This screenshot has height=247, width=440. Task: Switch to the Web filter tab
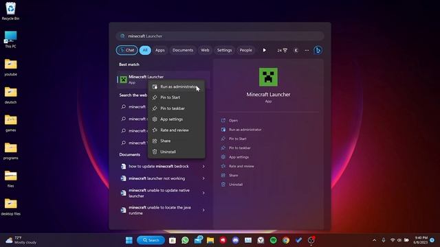click(205, 50)
